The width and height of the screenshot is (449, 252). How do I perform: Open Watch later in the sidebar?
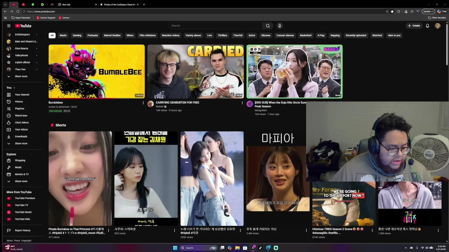21,115
